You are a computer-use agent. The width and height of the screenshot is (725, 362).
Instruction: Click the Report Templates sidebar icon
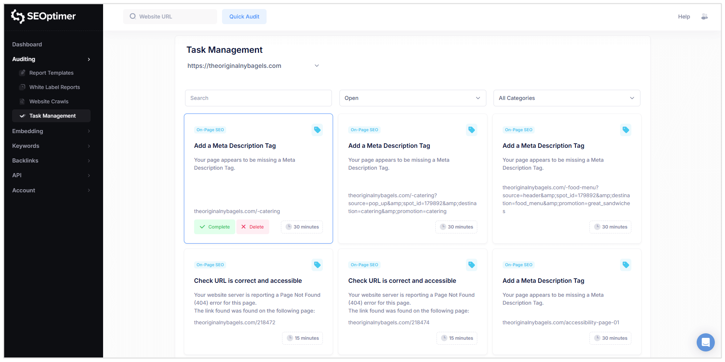click(23, 73)
